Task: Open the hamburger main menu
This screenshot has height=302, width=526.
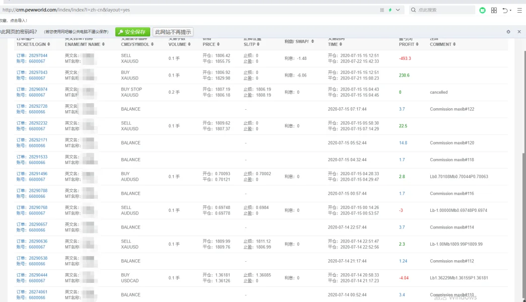Action: click(x=519, y=10)
